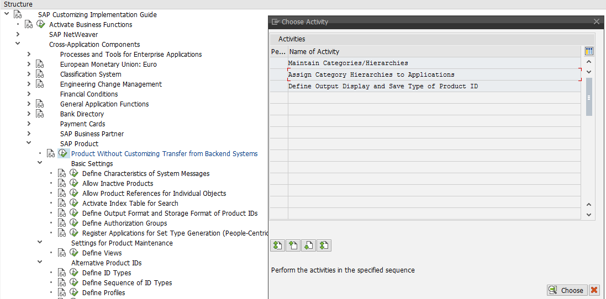
Task: Open the table column settings icon
Action: point(589,51)
